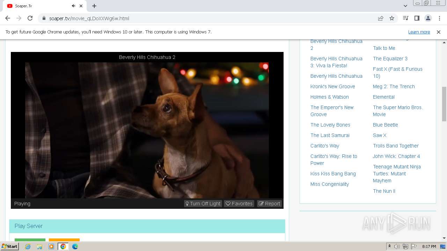Open The Lovely Bones link
Screen dimensions: 447x251
click(x=330, y=125)
